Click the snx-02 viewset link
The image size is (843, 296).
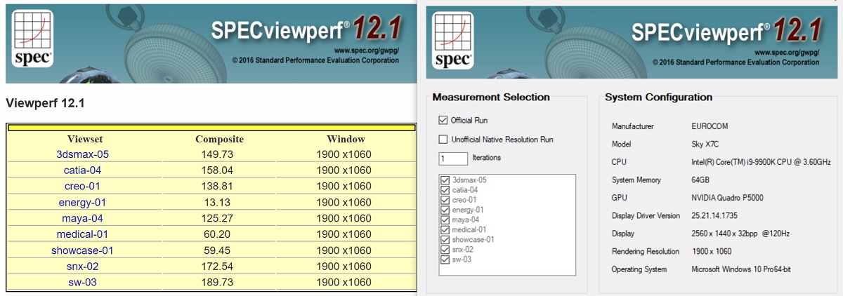[83, 267]
